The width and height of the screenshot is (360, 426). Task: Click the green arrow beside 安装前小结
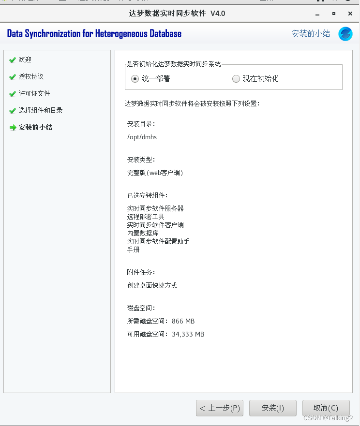13,128
